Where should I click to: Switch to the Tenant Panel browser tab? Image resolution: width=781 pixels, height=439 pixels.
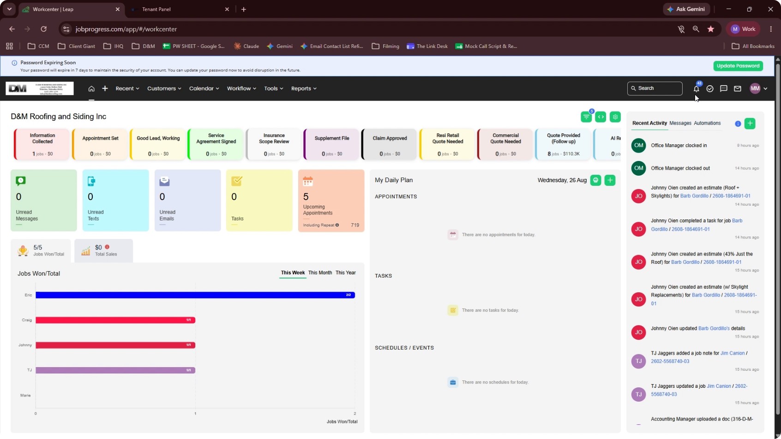click(x=179, y=9)
